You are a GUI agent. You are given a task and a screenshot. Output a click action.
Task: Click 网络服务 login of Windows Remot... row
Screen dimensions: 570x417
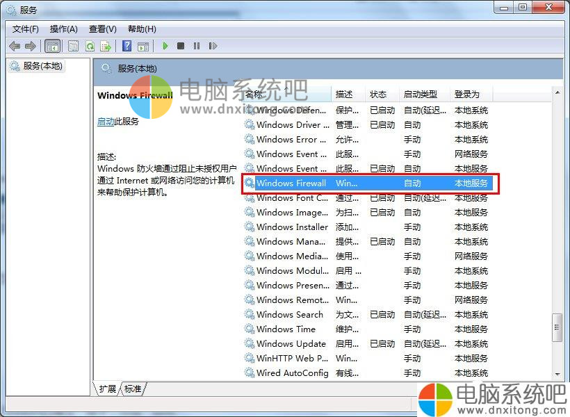click(x=471, y=300)
